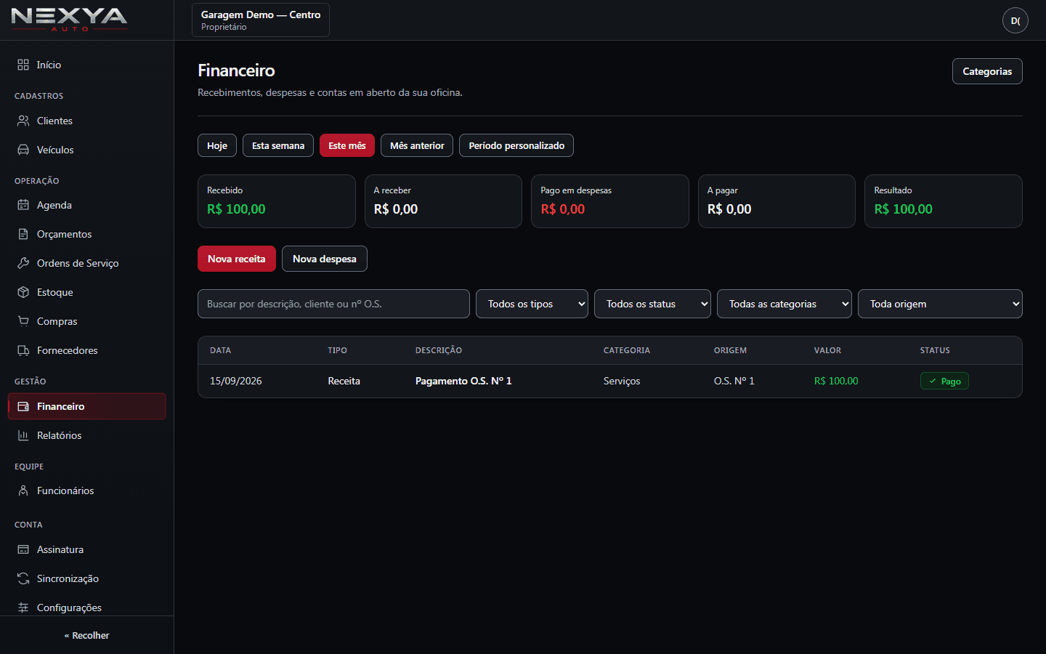This screenshot has height=654, width=1046.
Task: Choose Período personalizado filter
Action: point(516,145)
